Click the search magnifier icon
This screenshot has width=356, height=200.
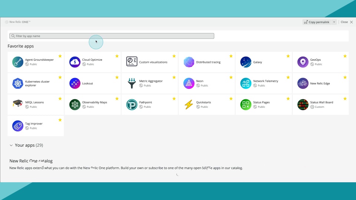point(13,36)
